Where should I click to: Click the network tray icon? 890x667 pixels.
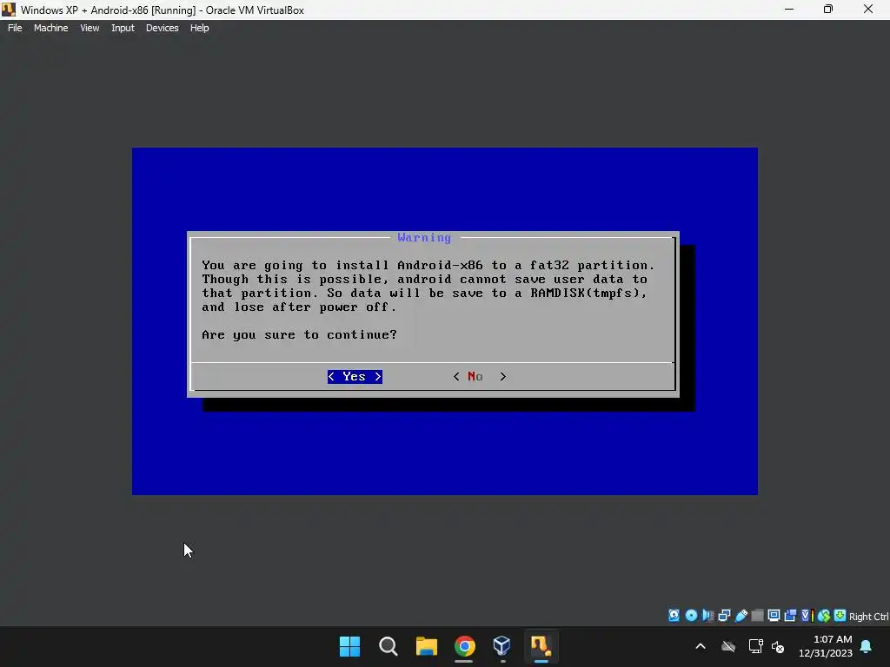[755, 646]
